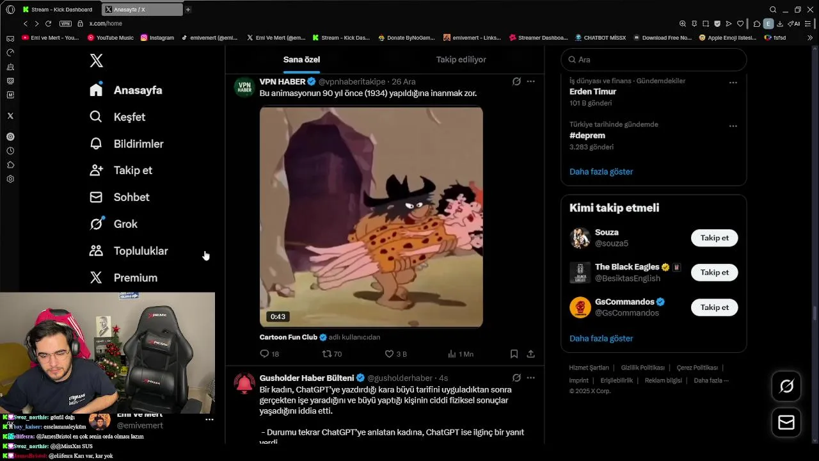This screenshot has height=461, width=819.
Task: Open browser sidebar history clock icon
Action: 10,151
